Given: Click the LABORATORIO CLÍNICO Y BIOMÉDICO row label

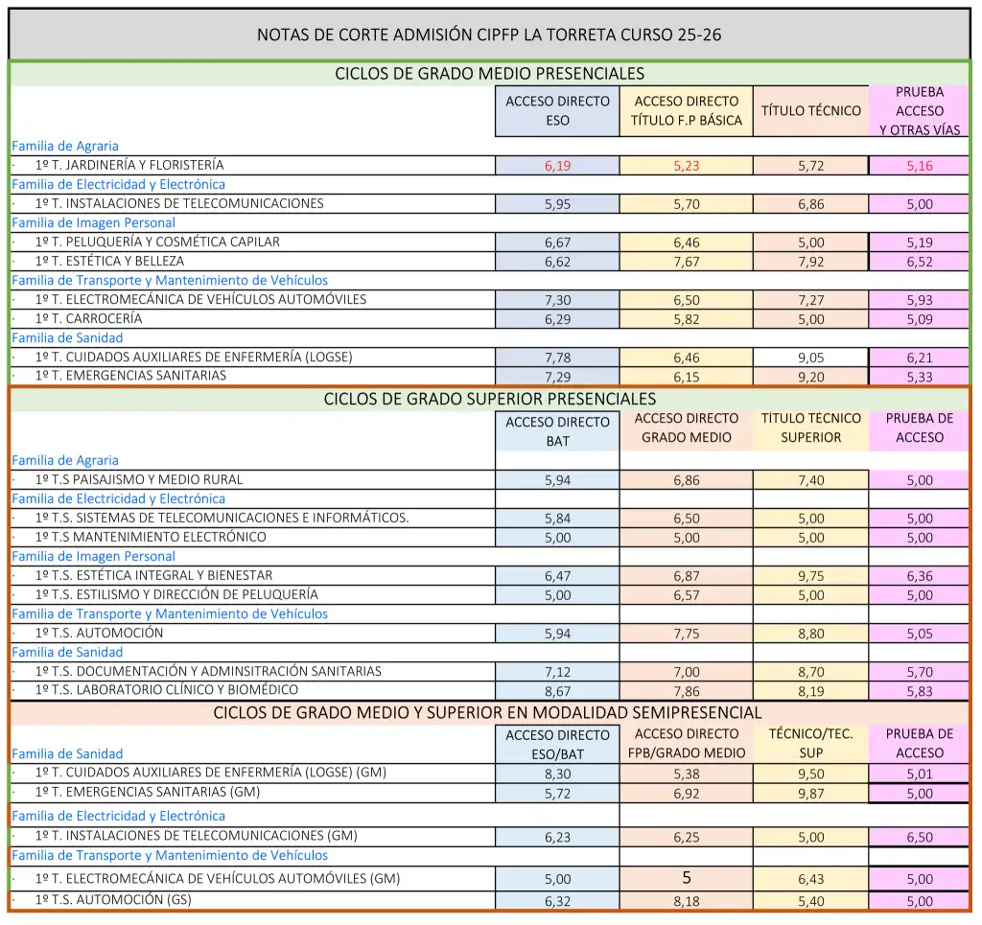Looking at the screenshot, I should click(167, 690).
